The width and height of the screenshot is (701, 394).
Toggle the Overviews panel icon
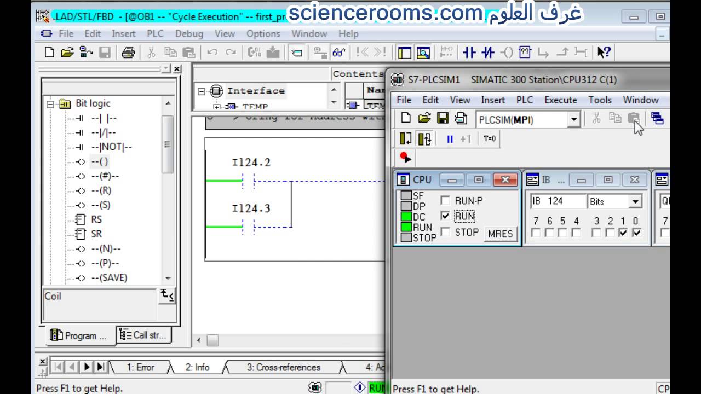405,53
